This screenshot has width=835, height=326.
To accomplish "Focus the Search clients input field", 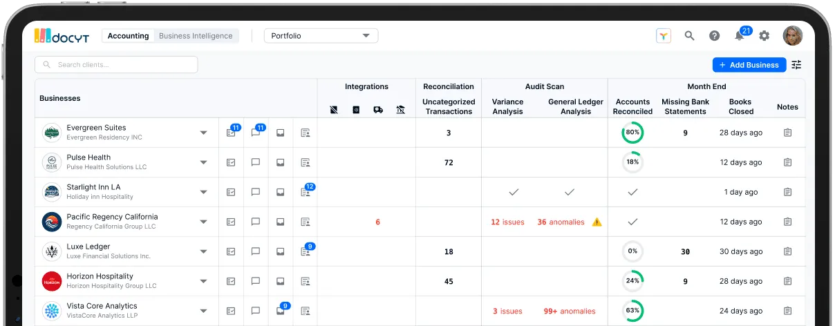I will (116, 64).
